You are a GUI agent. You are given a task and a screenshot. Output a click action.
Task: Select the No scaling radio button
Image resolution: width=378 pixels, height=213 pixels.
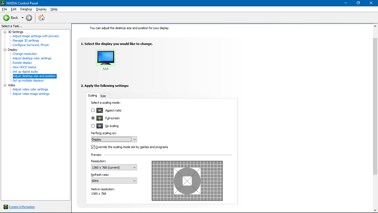(93, 126)
